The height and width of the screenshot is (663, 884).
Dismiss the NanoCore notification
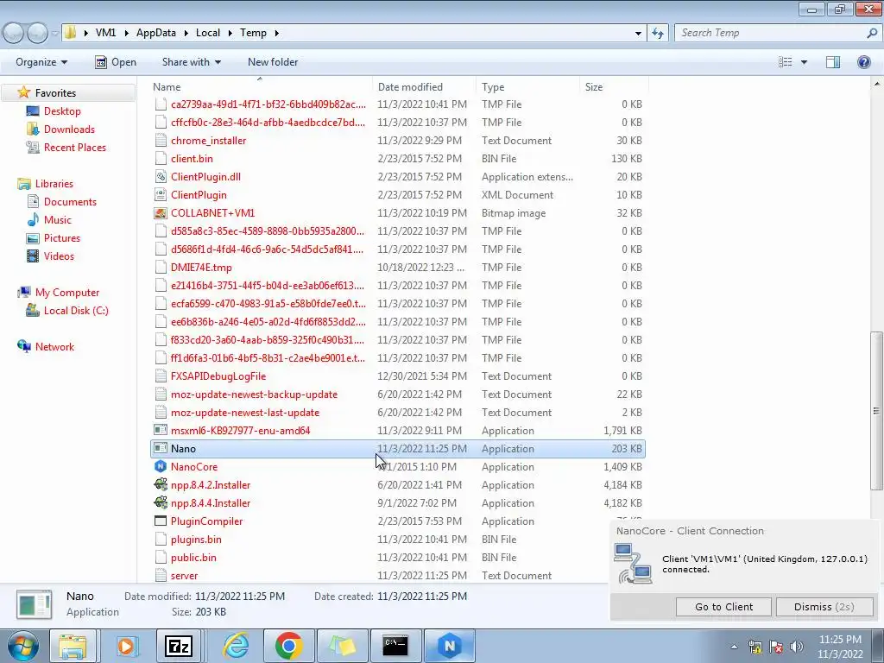click(824, 607)
